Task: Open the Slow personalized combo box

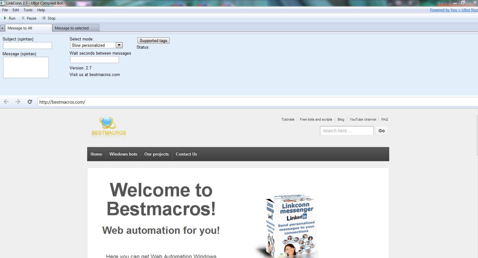Action: click(x=96, y=45)
